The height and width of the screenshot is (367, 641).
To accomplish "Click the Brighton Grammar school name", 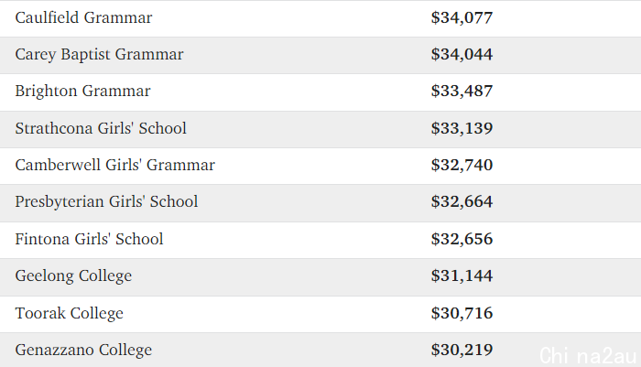I will coord(82,92).
